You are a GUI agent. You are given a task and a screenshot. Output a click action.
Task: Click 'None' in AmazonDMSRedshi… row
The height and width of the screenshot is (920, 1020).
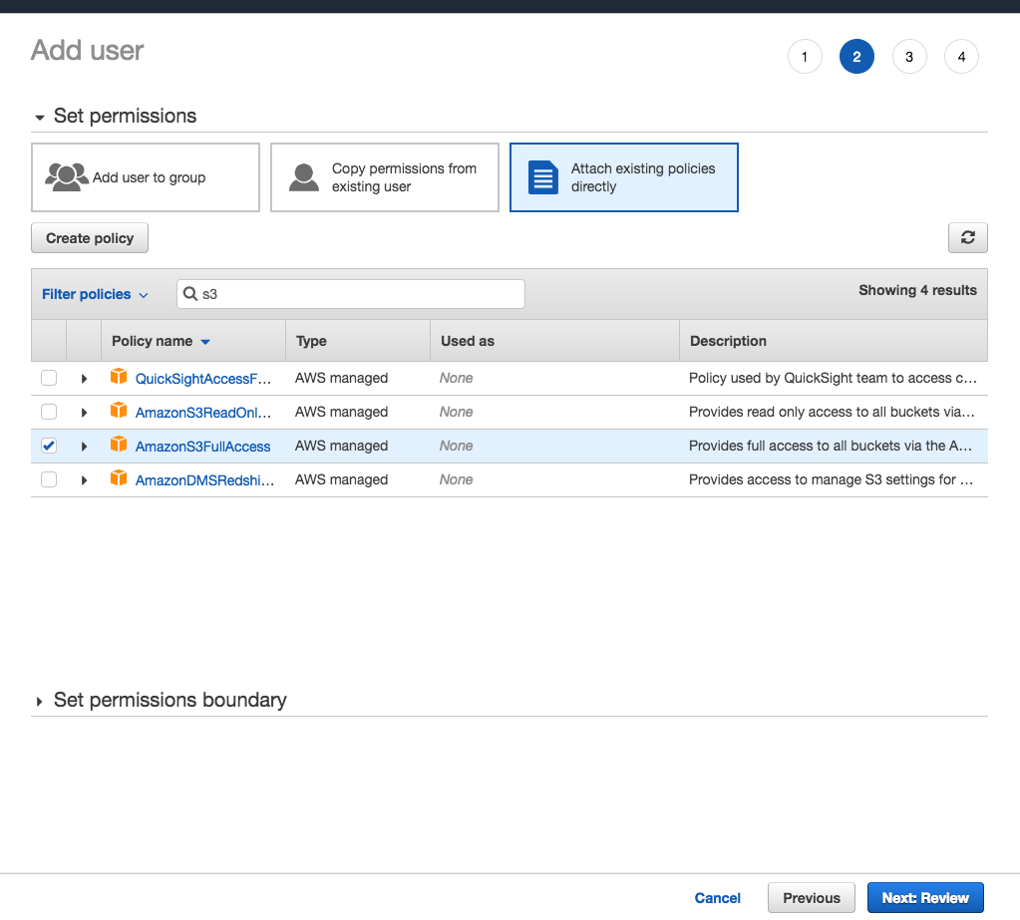coord(456,479)
